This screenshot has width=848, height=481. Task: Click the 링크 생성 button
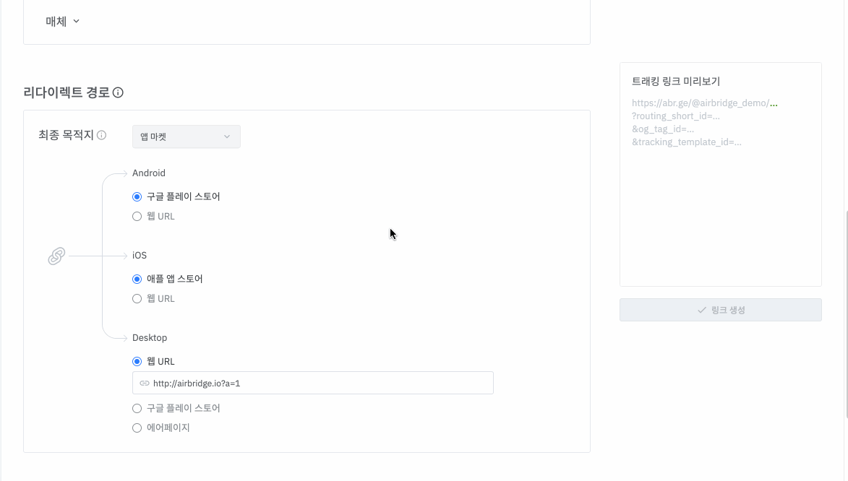click(x=720, y=310)
